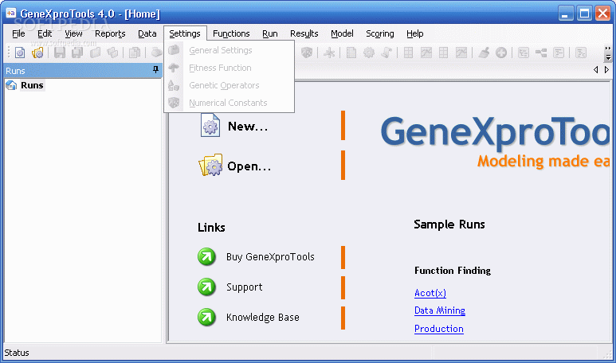
Task: Click the round plus toolbar icon
Action: (501, 53)
